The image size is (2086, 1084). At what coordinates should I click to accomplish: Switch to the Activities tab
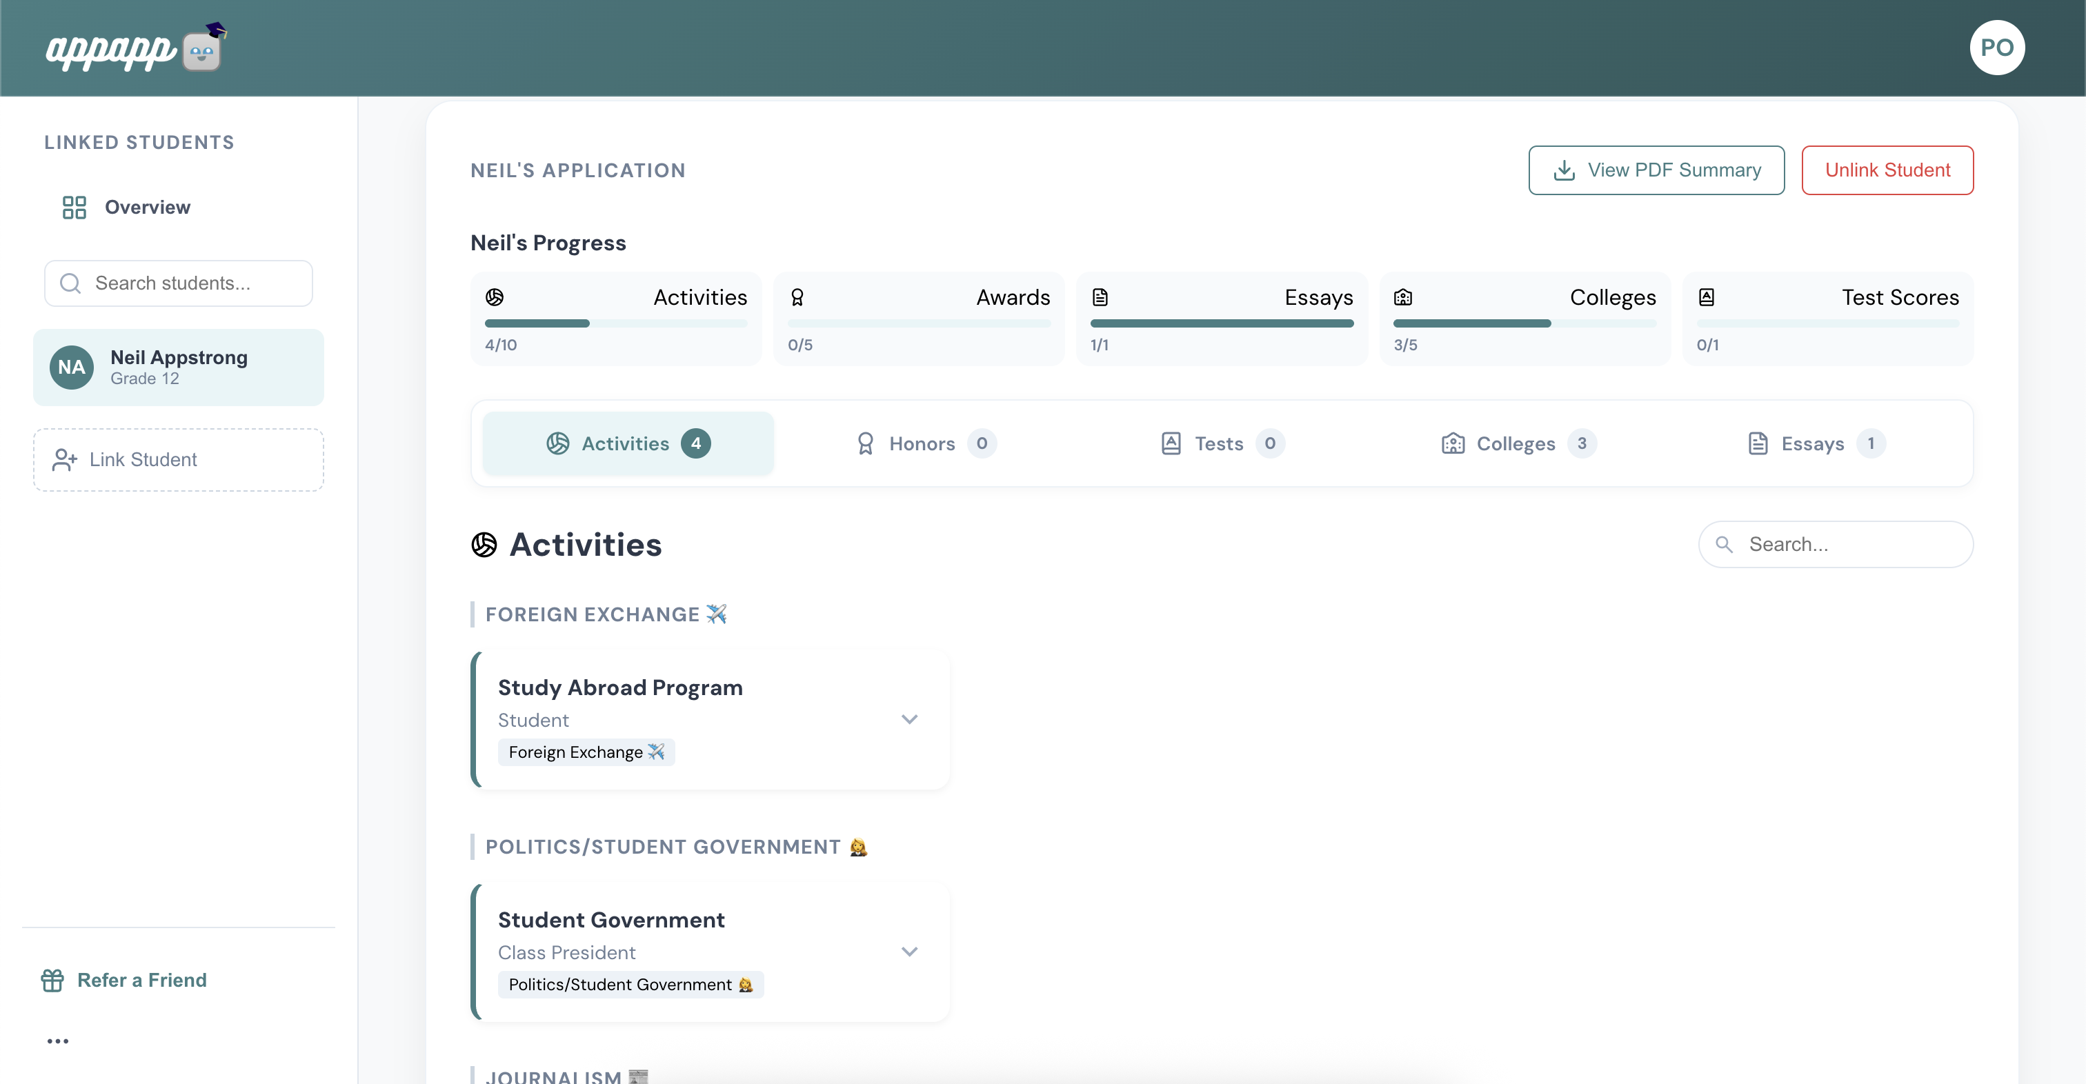628,443
